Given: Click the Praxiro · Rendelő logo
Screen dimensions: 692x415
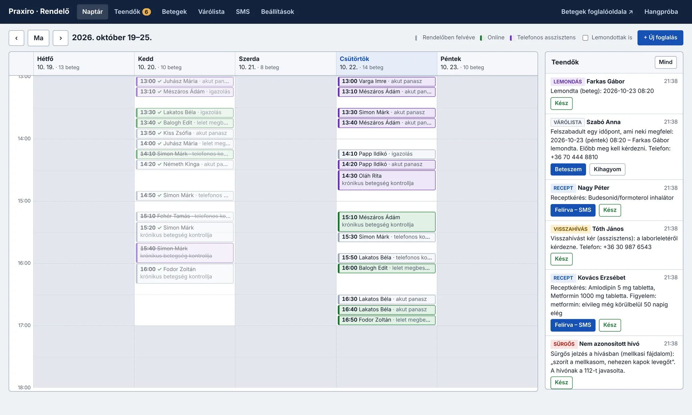Looking at the screenshot, I should click(x=39, y=11).
